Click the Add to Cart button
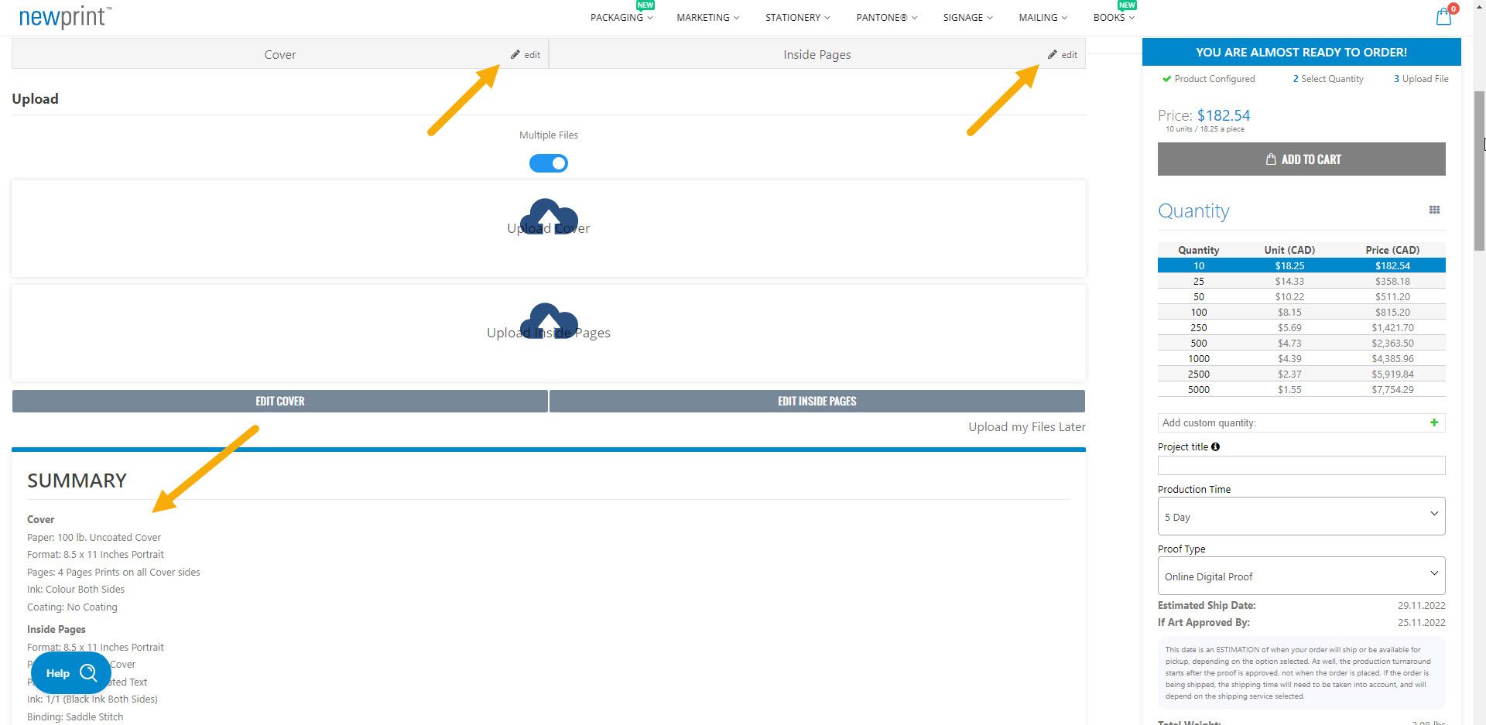1486x725 pixels. [x=1301, y=159]
